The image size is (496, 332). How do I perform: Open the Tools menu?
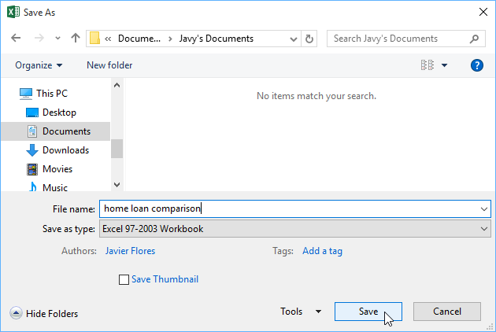(301, 312)
